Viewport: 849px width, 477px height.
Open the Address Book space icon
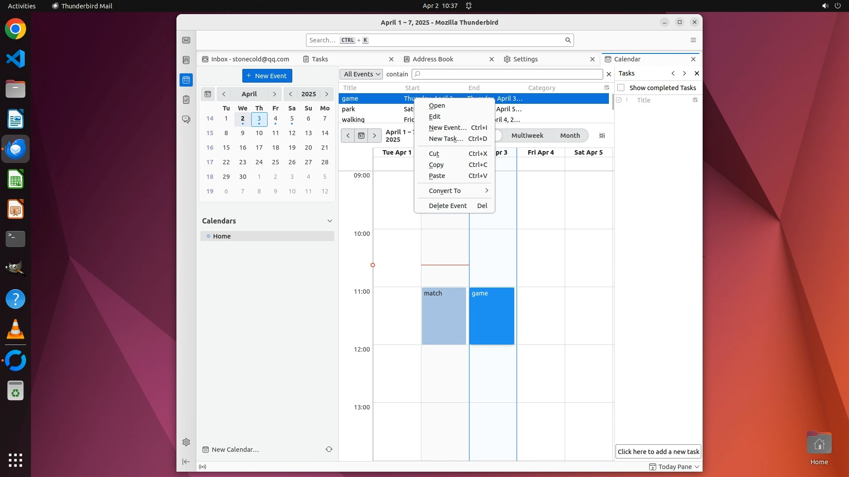pos(186,60)
